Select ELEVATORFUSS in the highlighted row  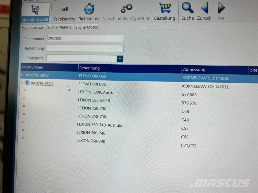click(92, 76)
